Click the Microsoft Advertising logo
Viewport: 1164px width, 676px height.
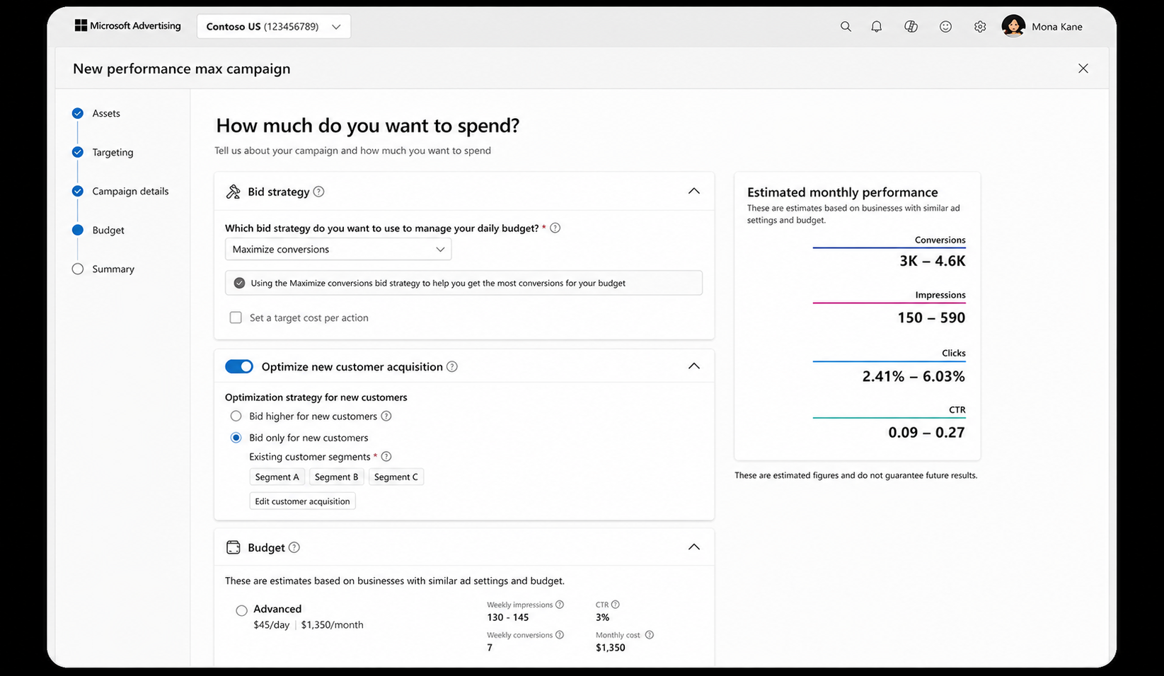(128, 25)
